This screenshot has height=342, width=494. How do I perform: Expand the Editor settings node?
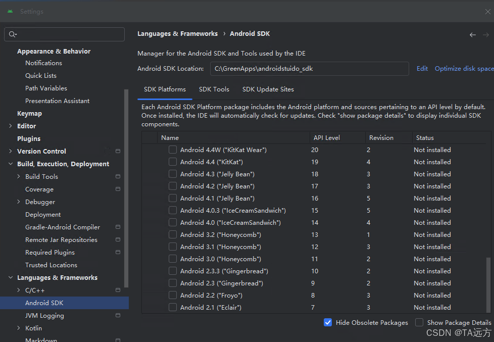click(x=11, y=126)
